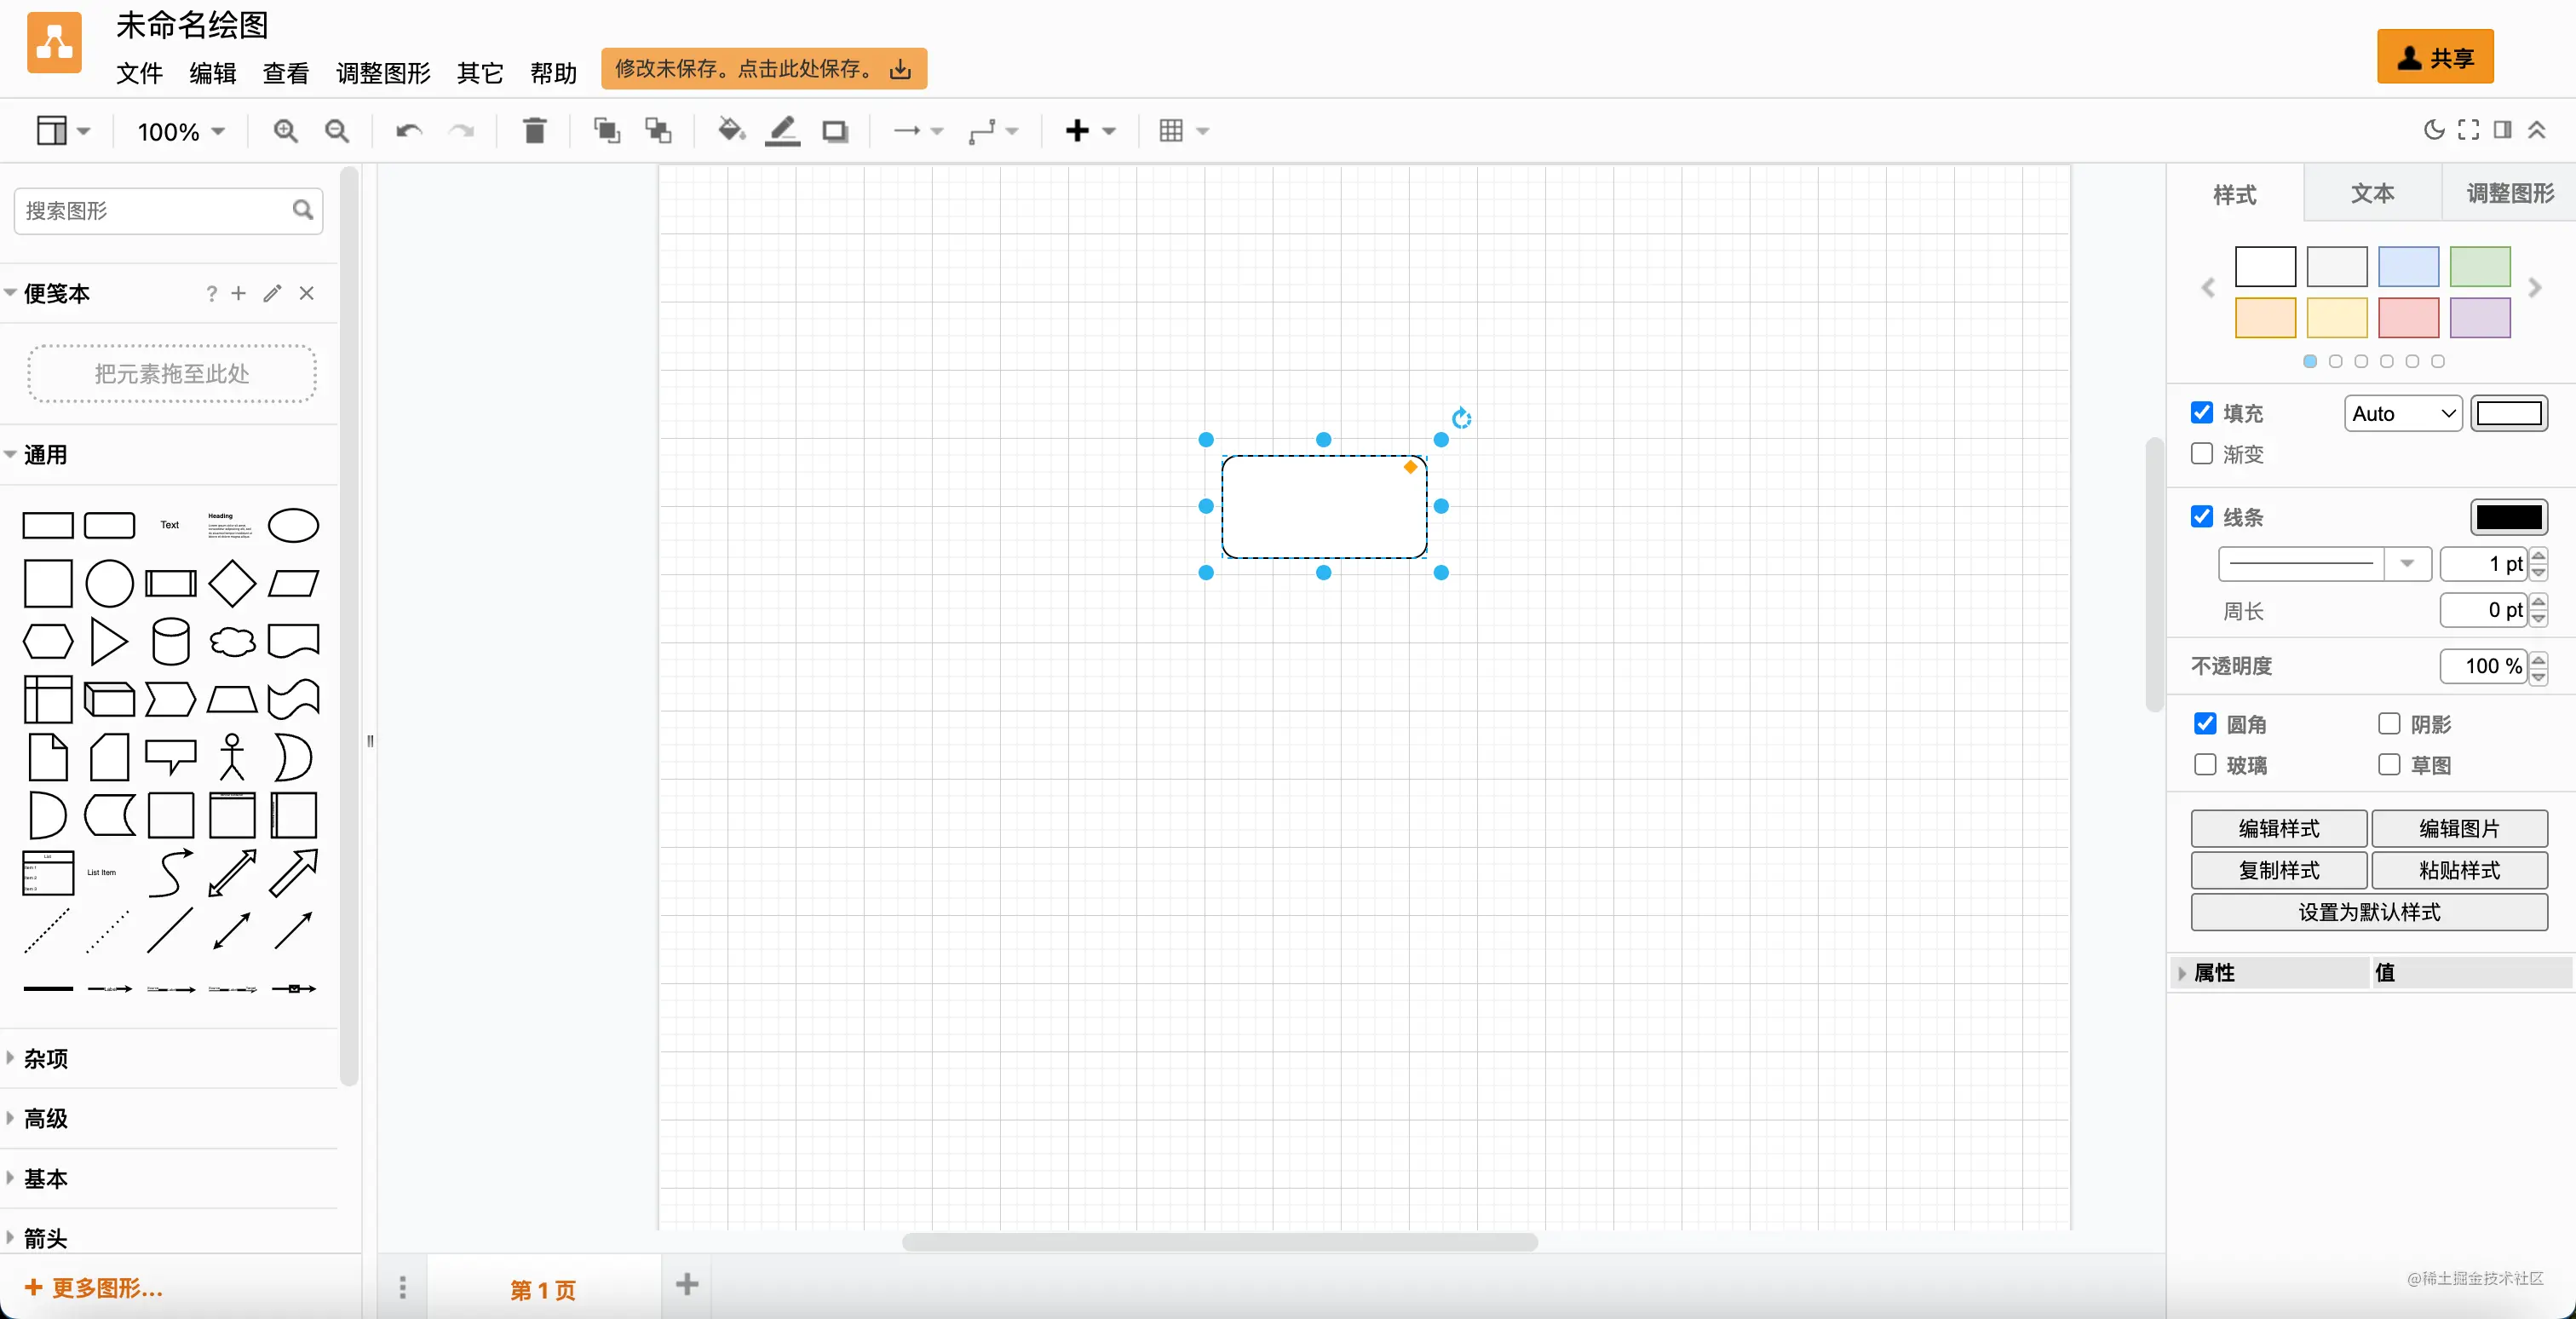The height and width of the screenshot is (1319, 2576).
Task: Toggle dark mode moon icon
Action: (x=2434, y=130)
